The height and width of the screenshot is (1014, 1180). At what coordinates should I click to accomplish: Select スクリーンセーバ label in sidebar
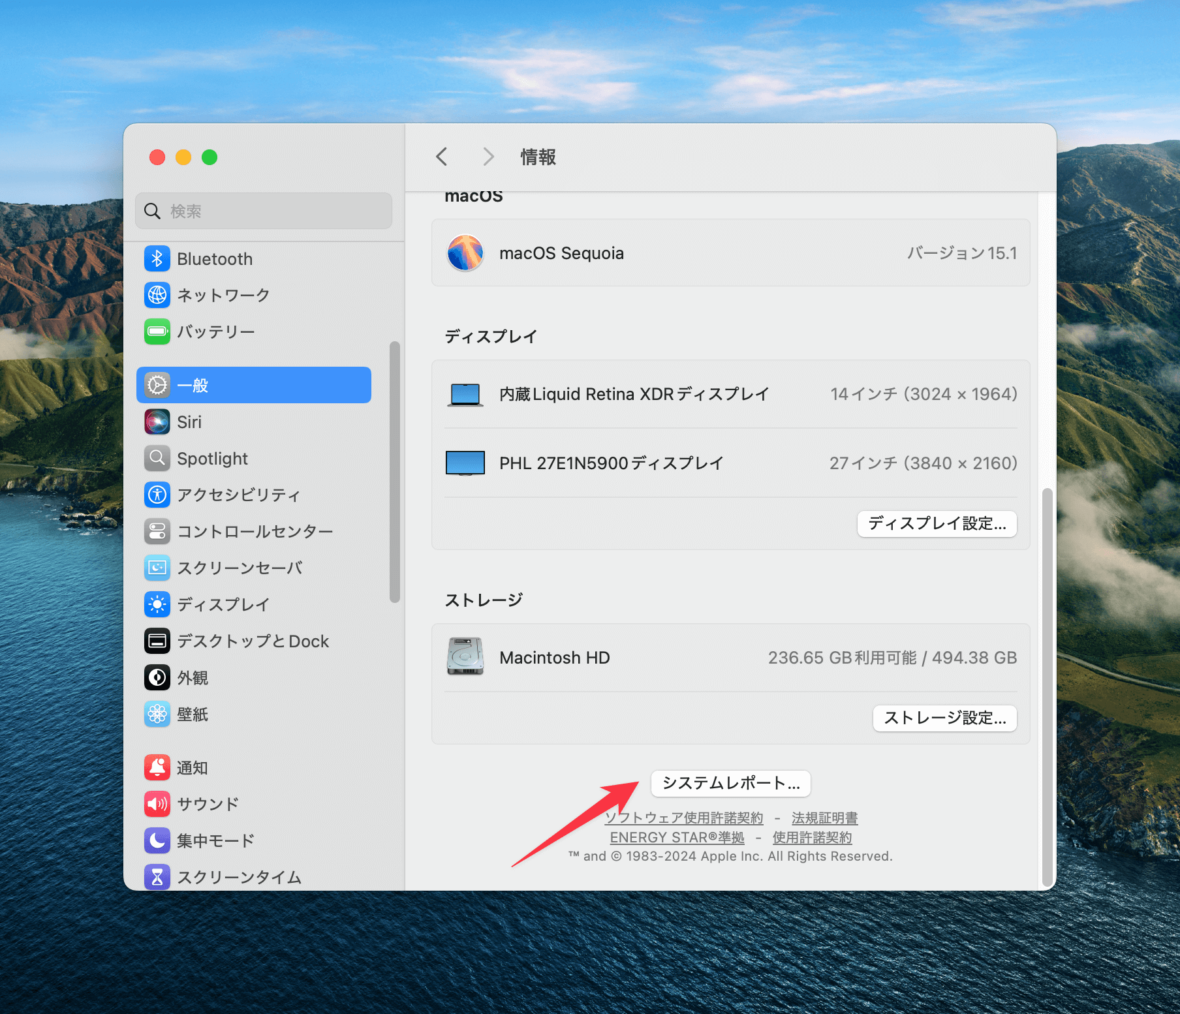coord(240,568)
